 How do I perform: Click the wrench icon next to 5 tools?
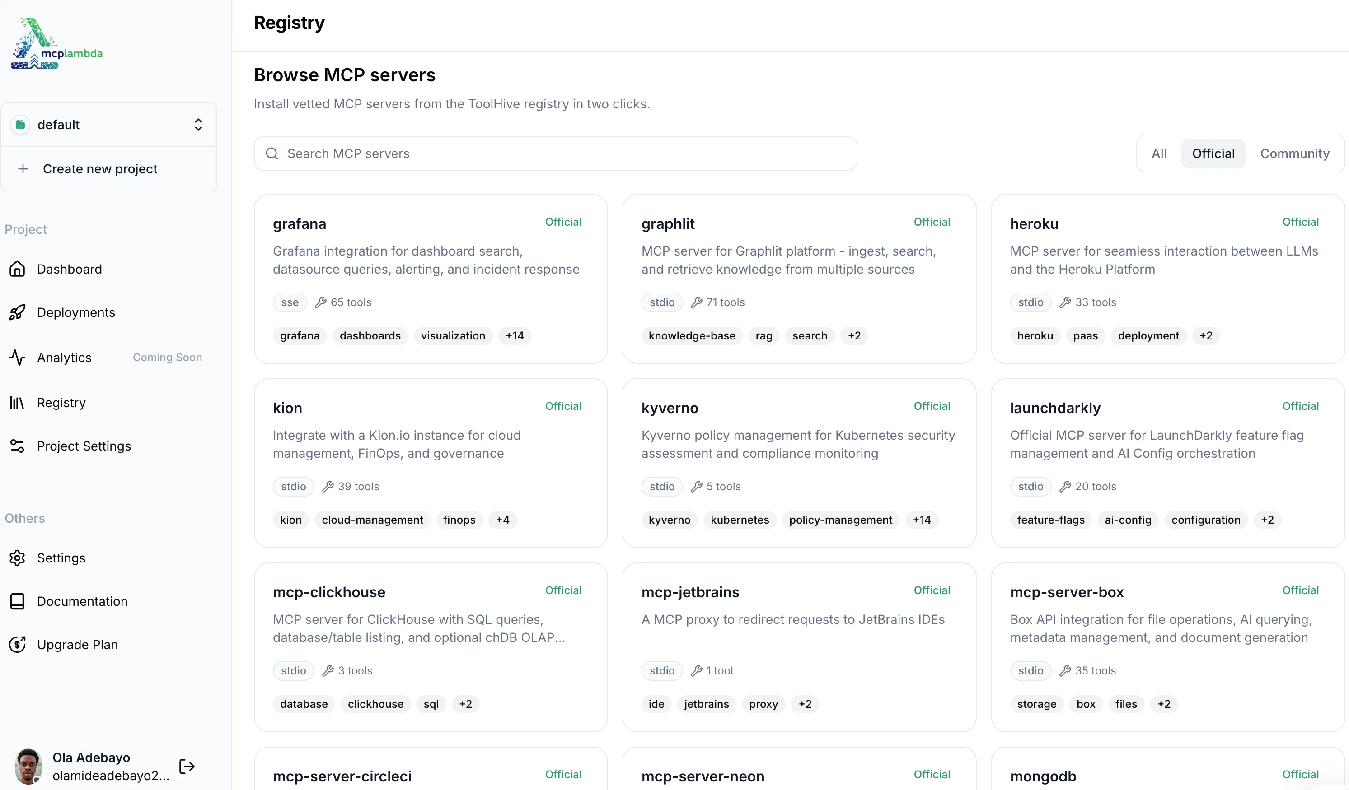tap(697, 486)
